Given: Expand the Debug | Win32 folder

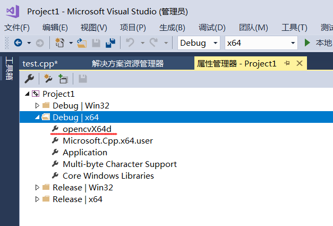Looking at the screenshot, I should (x=37, y=105).
